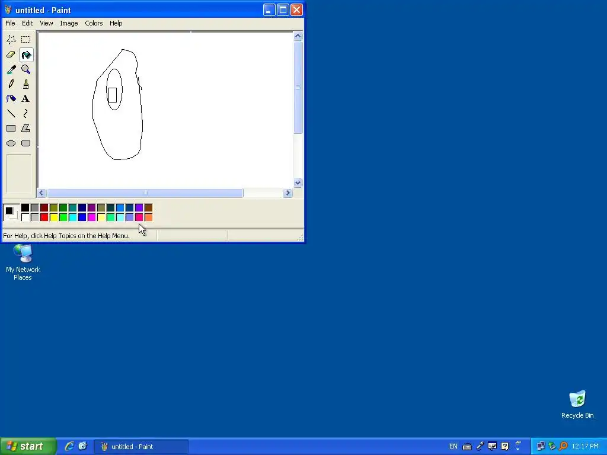This screenshot has width=607, height=455.
Task: Pick the navy blue swatch in top row
Action: [x=82, y=208]
